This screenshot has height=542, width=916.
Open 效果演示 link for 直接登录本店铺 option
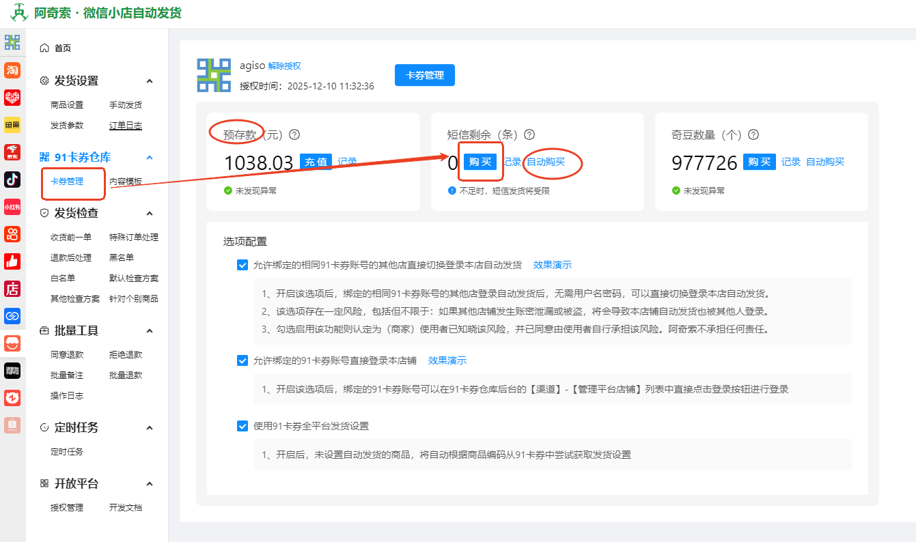[447, 360]
